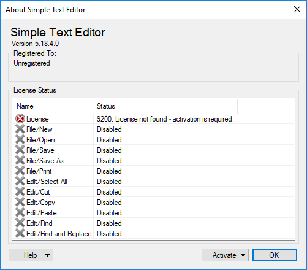
Task: Expand the Activate dropdown arrow
Action: pos(243,255)
